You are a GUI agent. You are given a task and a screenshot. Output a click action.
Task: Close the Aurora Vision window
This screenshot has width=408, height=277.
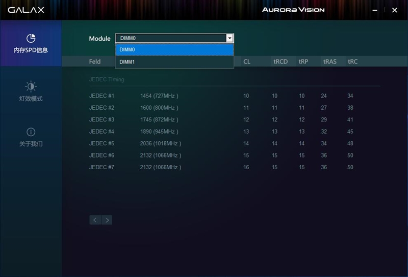tap(394, 10)
